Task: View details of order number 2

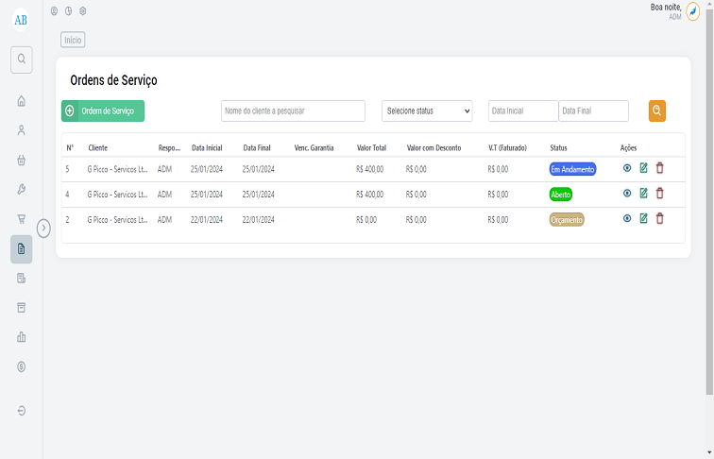Action: [x=627, y=218]
